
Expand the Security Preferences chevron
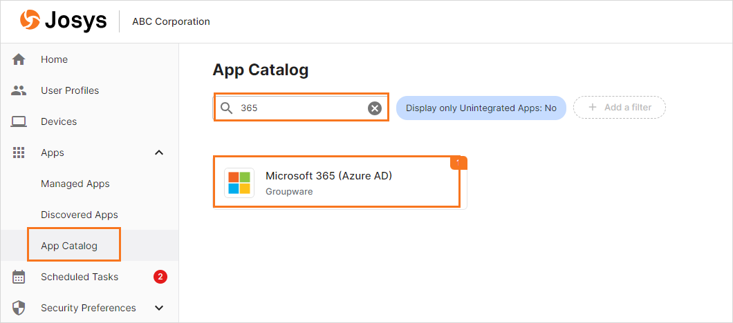[x=160, y=308]
